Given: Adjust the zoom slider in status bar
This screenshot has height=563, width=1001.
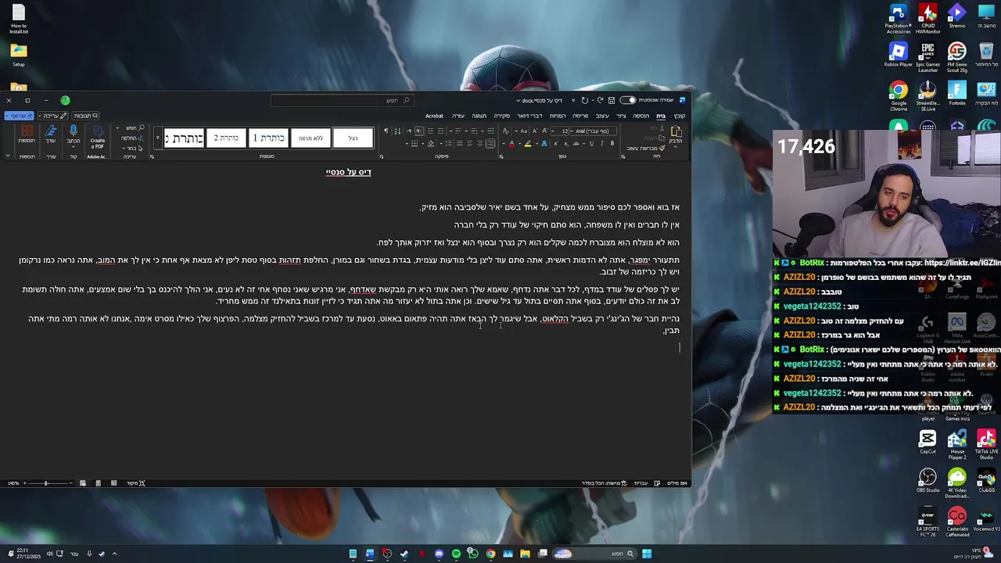Looking at the screenshot, I should coord(46,483).
